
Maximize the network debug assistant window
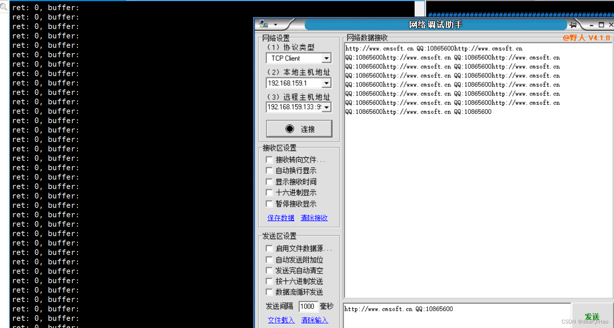pos(602,25)
